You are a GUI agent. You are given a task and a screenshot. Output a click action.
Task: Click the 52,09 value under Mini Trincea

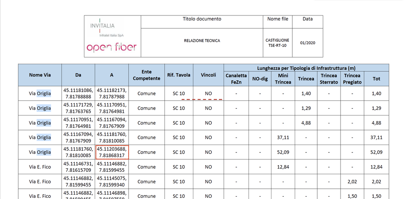click(283, 152)
